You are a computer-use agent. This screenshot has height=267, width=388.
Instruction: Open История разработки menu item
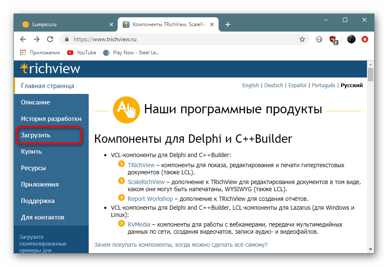pos(51,118)
